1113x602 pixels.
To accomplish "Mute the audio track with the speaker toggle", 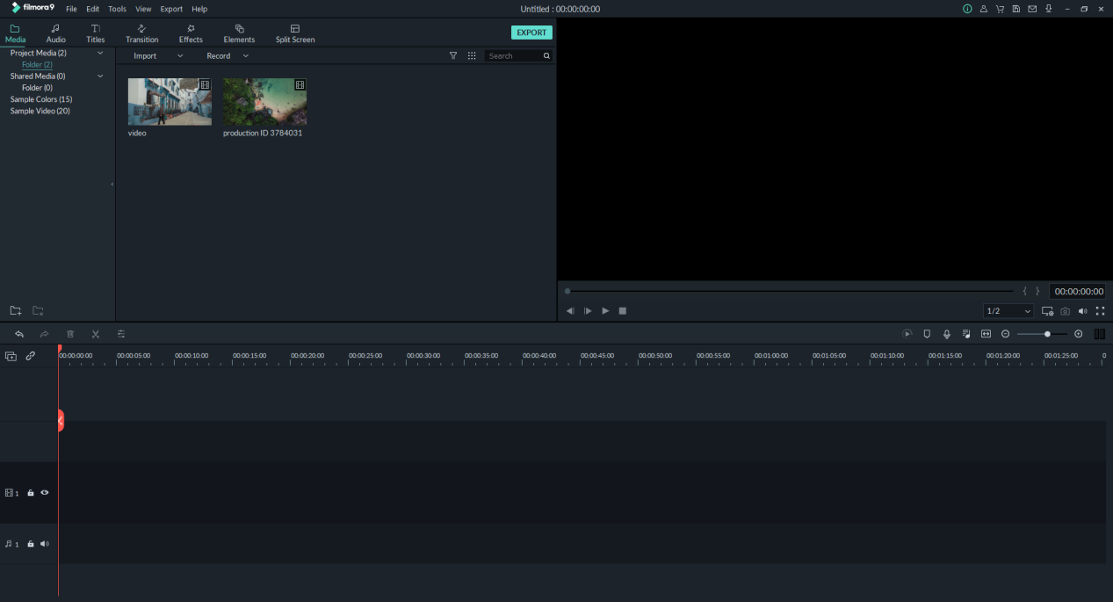I will coord(44,543).
